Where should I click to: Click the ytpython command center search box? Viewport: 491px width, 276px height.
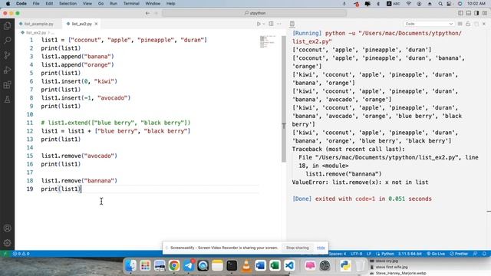[x=255, y=13]
